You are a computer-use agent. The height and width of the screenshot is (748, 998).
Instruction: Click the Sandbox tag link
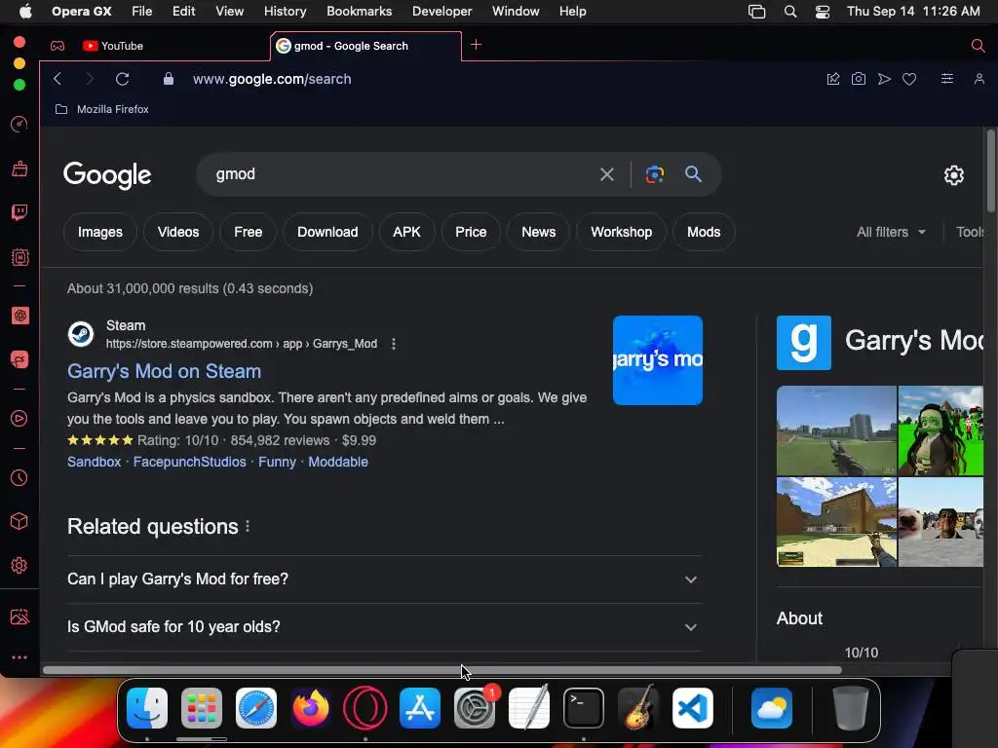coord(95,462)
